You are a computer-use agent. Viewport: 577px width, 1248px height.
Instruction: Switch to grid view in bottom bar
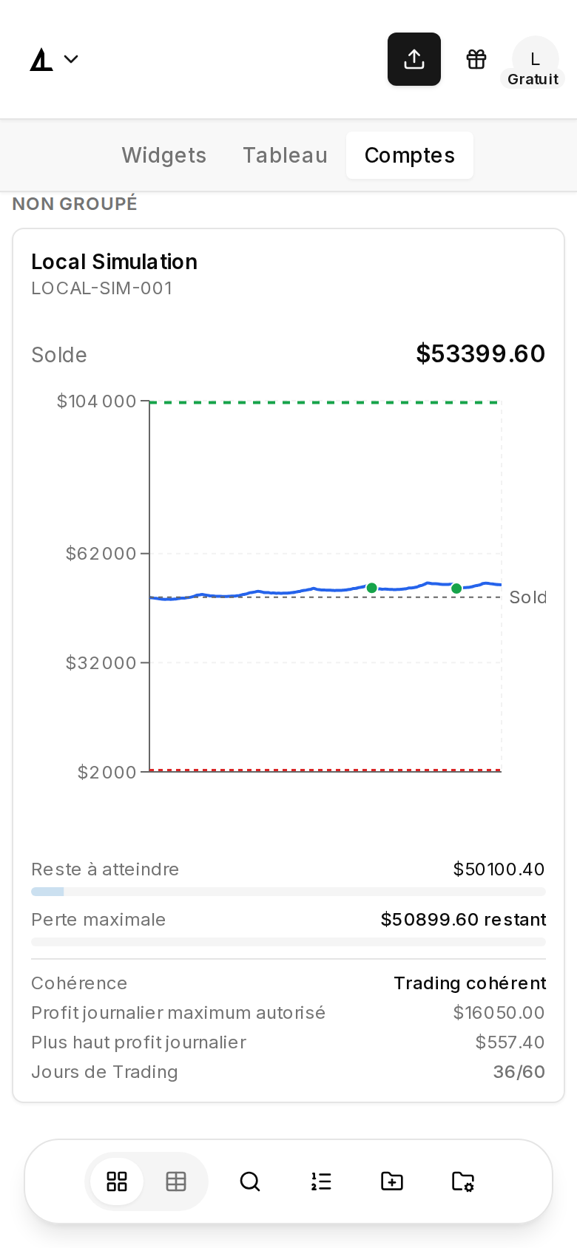click(117, 1181)
